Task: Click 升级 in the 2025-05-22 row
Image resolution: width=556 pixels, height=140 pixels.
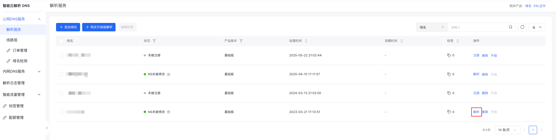Action: (494, 55)
